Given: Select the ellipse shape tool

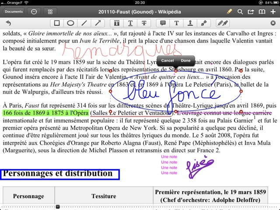Looking at the screenshot, I should pyautogui.click(x=70, y=23).
